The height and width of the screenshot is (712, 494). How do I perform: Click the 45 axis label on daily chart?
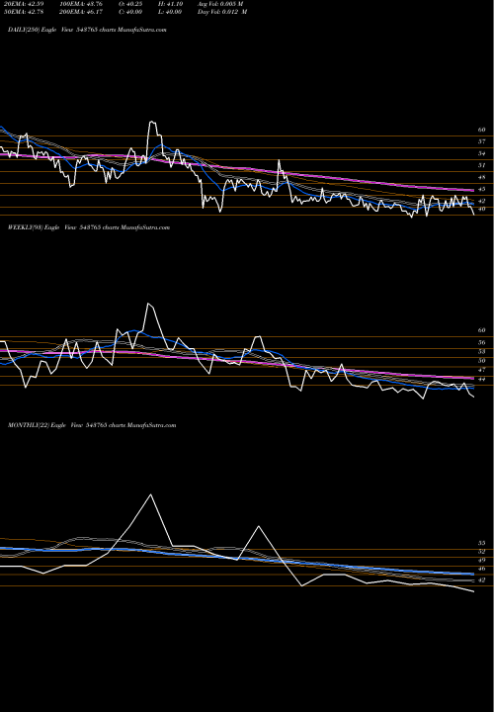(x=481, y=189)
